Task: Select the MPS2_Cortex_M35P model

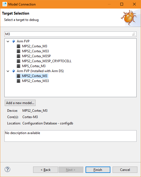Action: click(36, 56)
